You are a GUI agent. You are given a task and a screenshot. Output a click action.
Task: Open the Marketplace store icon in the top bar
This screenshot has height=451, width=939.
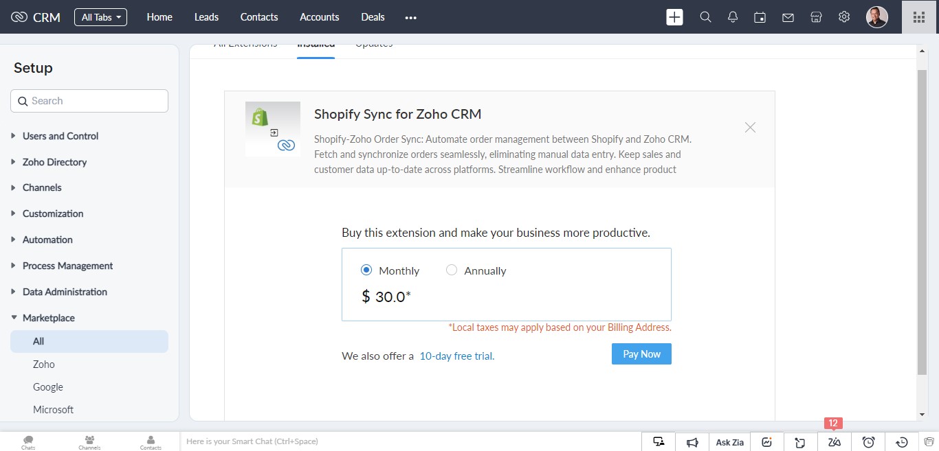[816, 17]
